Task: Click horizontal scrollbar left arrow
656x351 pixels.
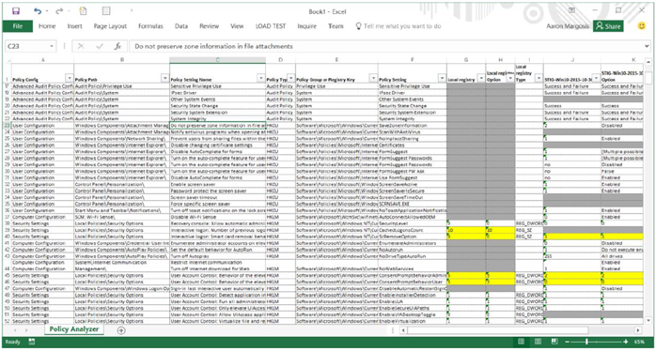Action: tap(403, 330)
